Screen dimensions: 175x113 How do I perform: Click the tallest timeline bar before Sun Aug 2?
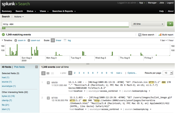click(x=17, y=50)
